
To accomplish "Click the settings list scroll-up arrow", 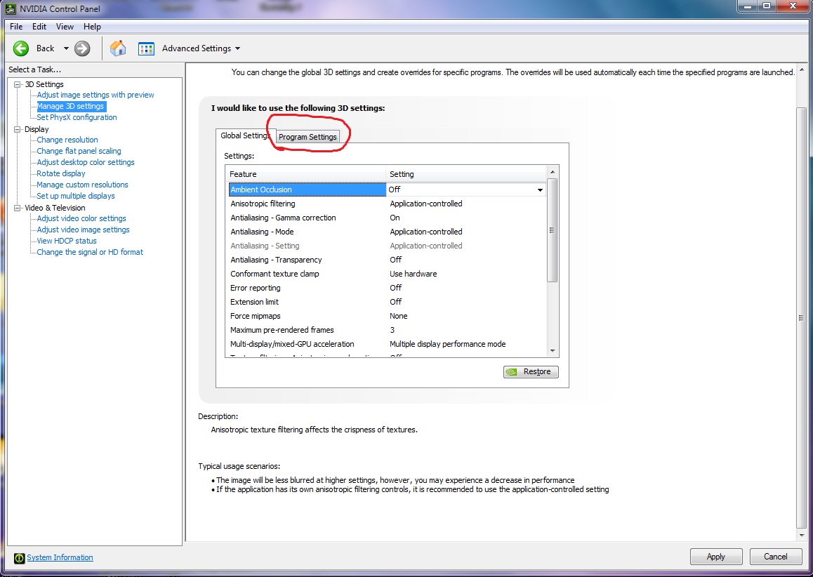I will pos(553,172).
